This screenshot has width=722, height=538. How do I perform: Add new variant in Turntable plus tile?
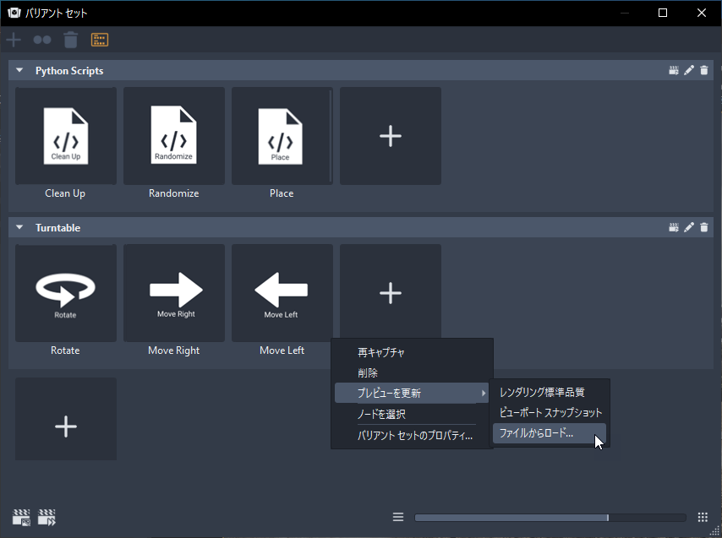pos(391,291)
